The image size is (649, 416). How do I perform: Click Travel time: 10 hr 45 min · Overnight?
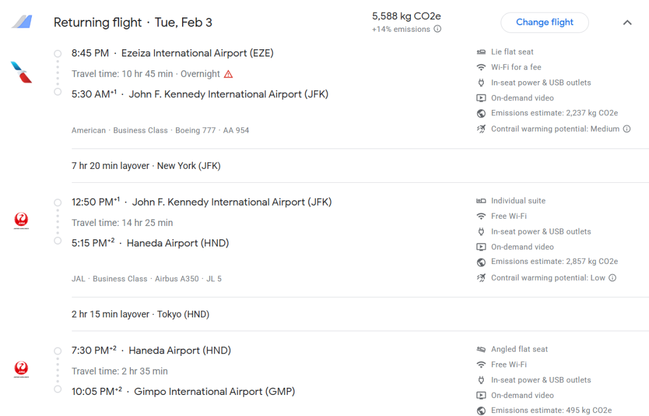(x=145, y=74)
